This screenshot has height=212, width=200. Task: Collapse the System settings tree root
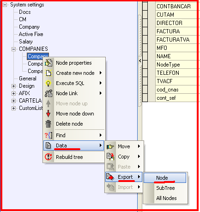[x=5, y=5]
